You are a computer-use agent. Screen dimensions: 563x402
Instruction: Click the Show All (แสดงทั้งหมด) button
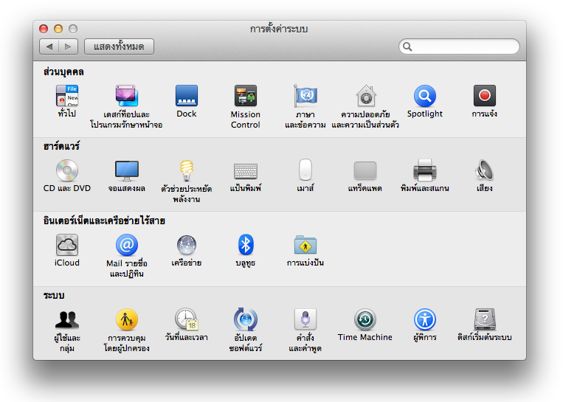[119, 46]
